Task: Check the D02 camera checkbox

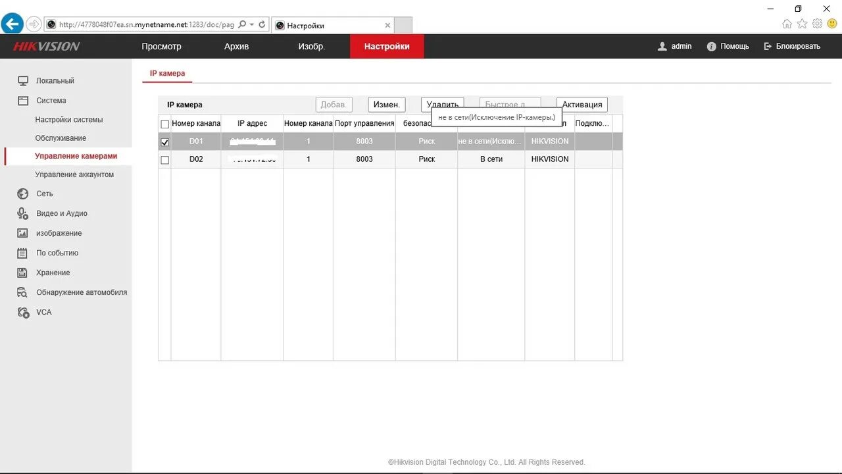Action: tap(164, 160)
